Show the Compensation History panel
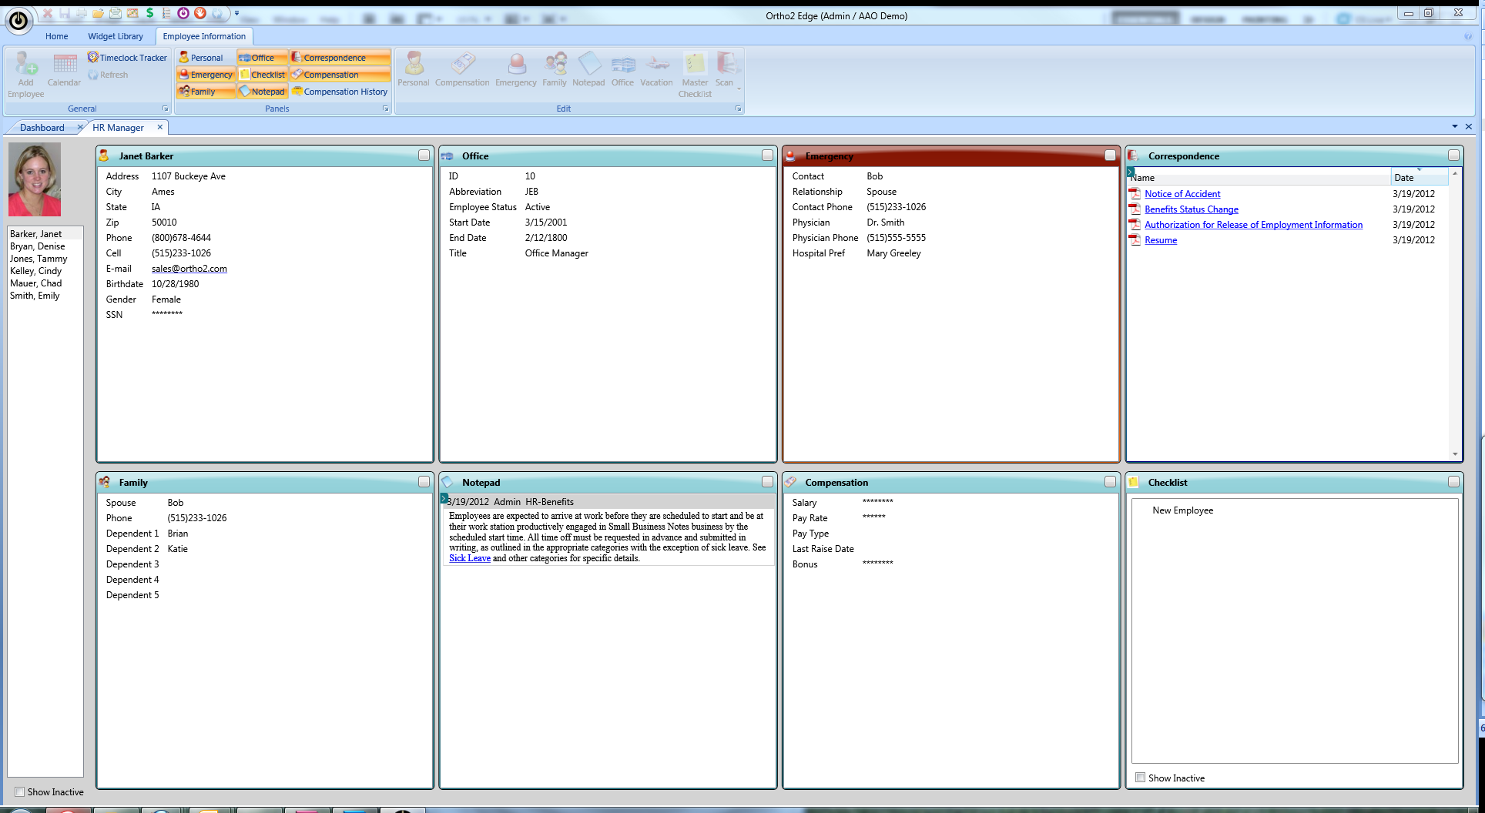Screen dimensions: 1485x813 (340, 92)
